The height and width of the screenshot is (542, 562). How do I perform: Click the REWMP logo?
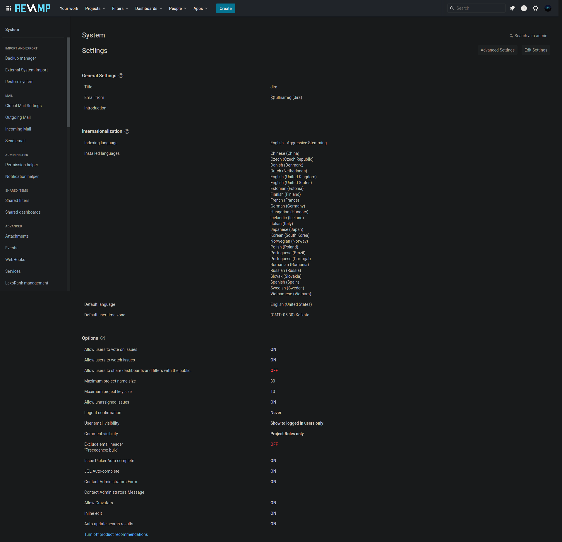pos(33,8)
